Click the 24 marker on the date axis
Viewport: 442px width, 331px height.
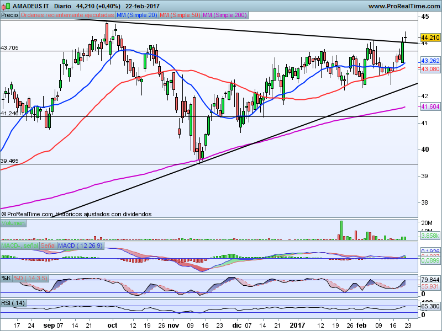(x=31, y=325)
